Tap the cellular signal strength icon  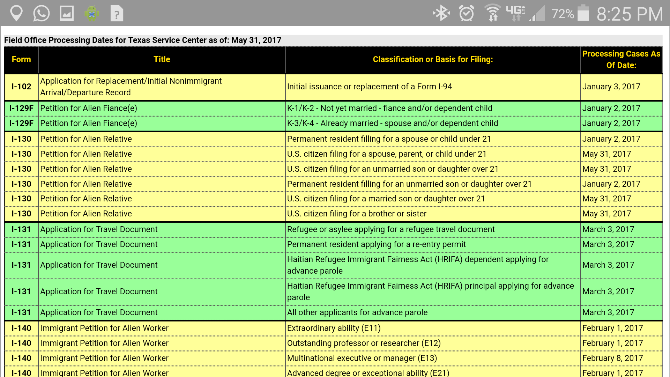coord(537,14)
